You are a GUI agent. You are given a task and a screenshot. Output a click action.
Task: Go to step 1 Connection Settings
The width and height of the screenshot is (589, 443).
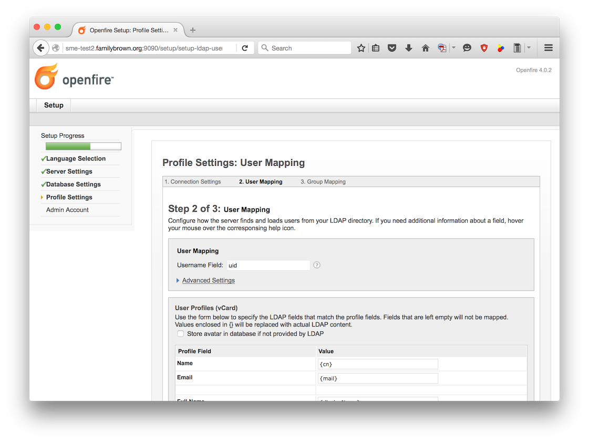pyautogui.click(x=193, y=182)
